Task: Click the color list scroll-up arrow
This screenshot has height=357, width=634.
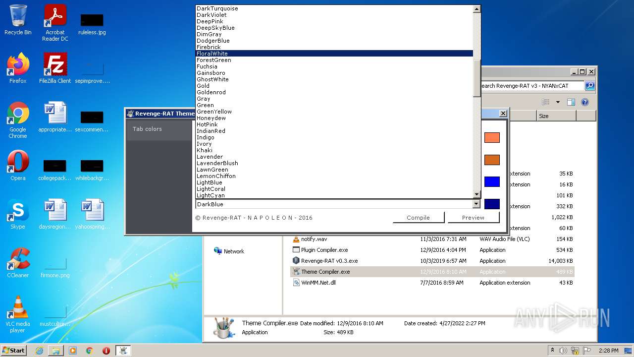Action: click(x=476, y=9)
